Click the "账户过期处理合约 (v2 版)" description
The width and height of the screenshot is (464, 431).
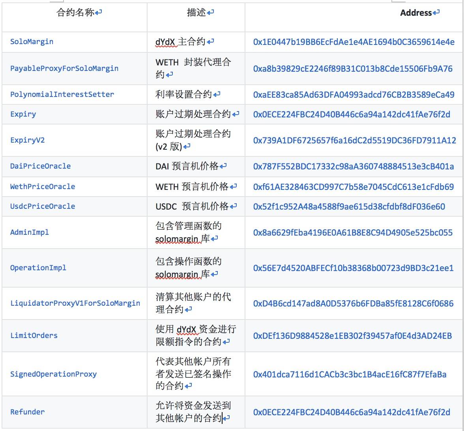click(x=193, y=140)
